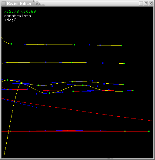Close the Bezier Editor window

pos(151,3)
